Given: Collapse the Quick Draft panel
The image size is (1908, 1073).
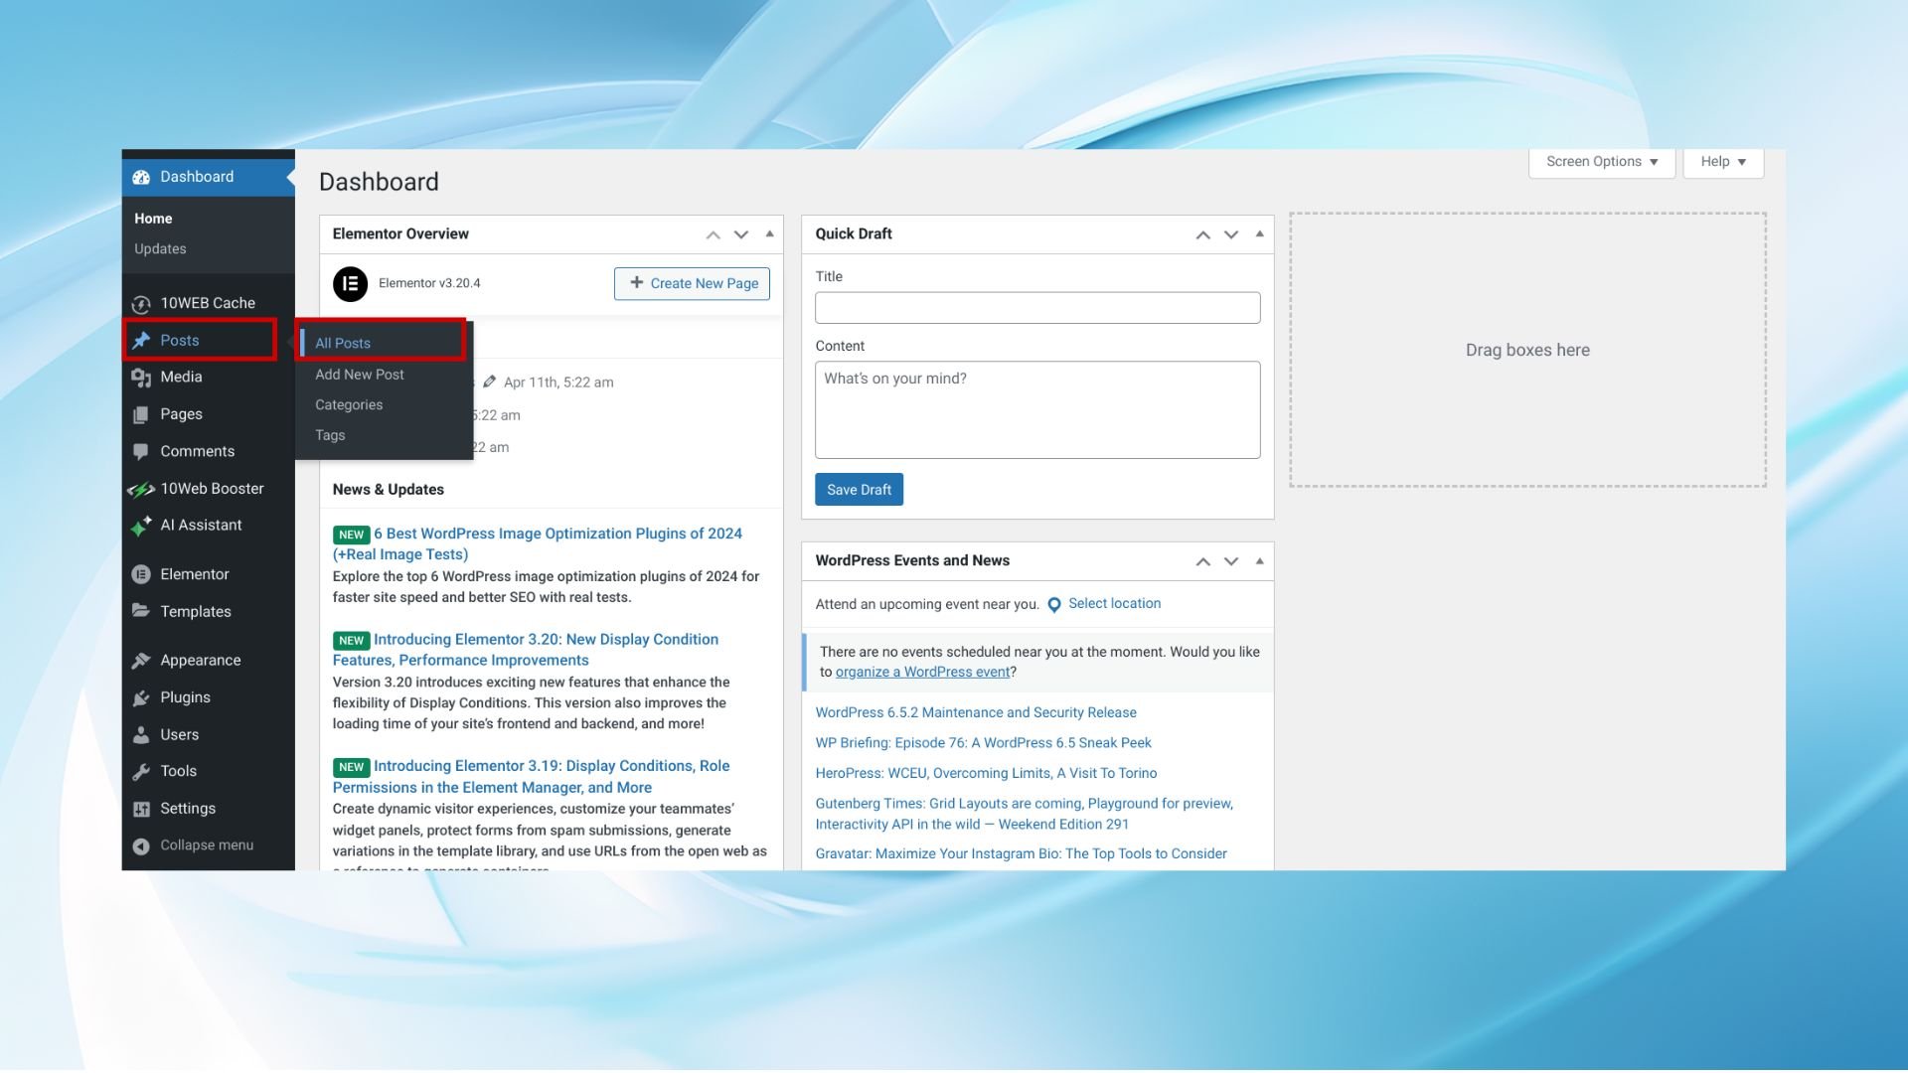Looking at the screenshot, I should click(x=1258, y=233).
